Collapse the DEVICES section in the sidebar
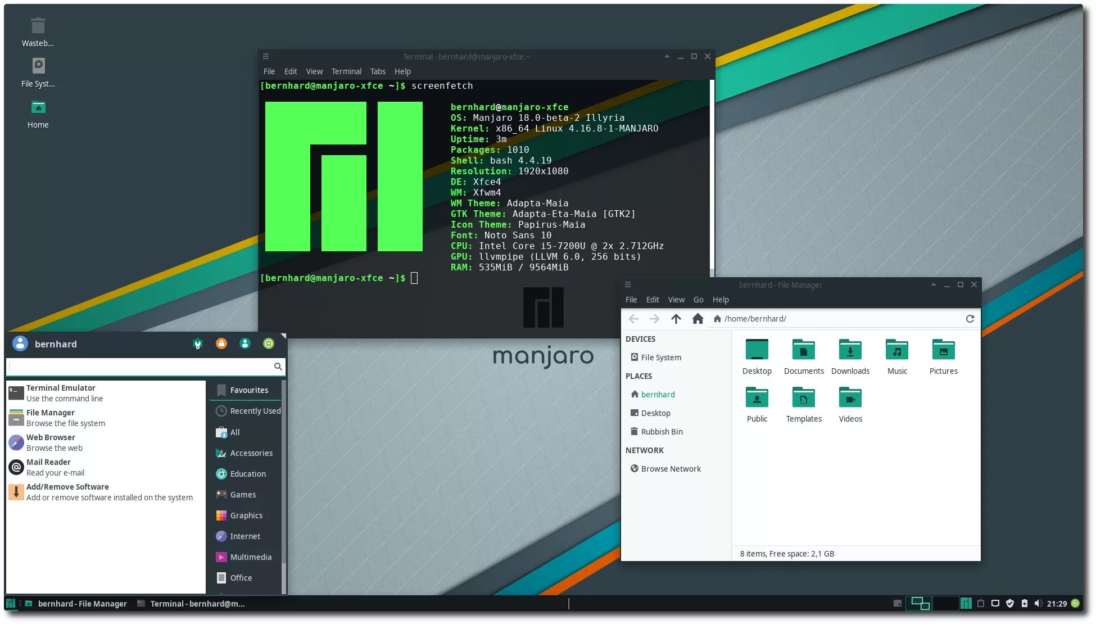Screen dimensions: 1096x624 coord(640,338)
